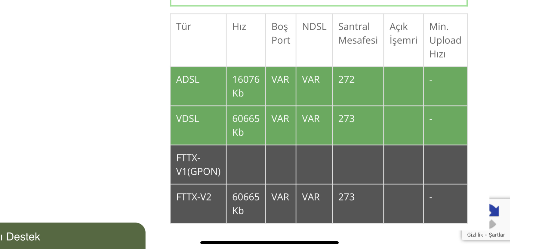Image resolution: width=539 pixels, height=249 pixels.
Task: Click the ADSL speed 16076 Kb cell
Action: 246,86
